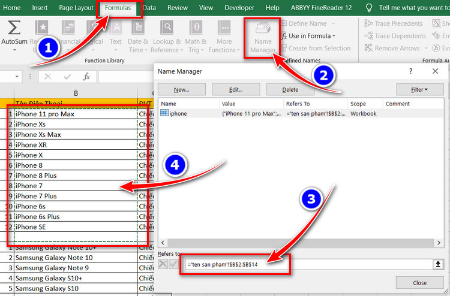450x296 pixels.
Task: Sort by the Refers To column header
Action: [316, 104]
